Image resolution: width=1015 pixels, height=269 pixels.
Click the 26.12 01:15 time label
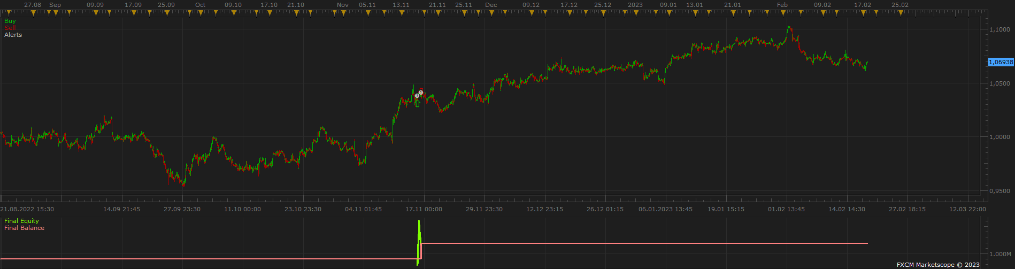[x=605, y=209]
